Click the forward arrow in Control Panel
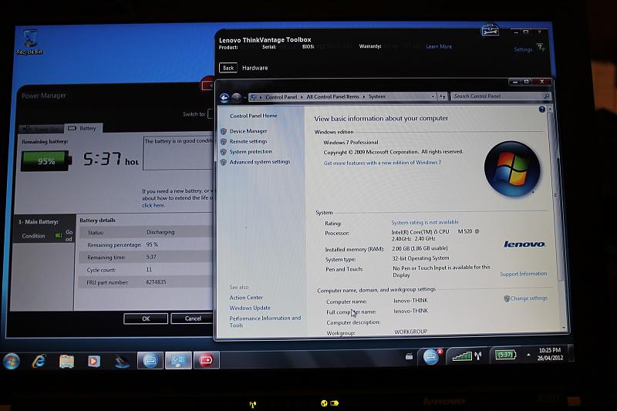The width and height of the screenshot is (617, 411). coord(237,97)
